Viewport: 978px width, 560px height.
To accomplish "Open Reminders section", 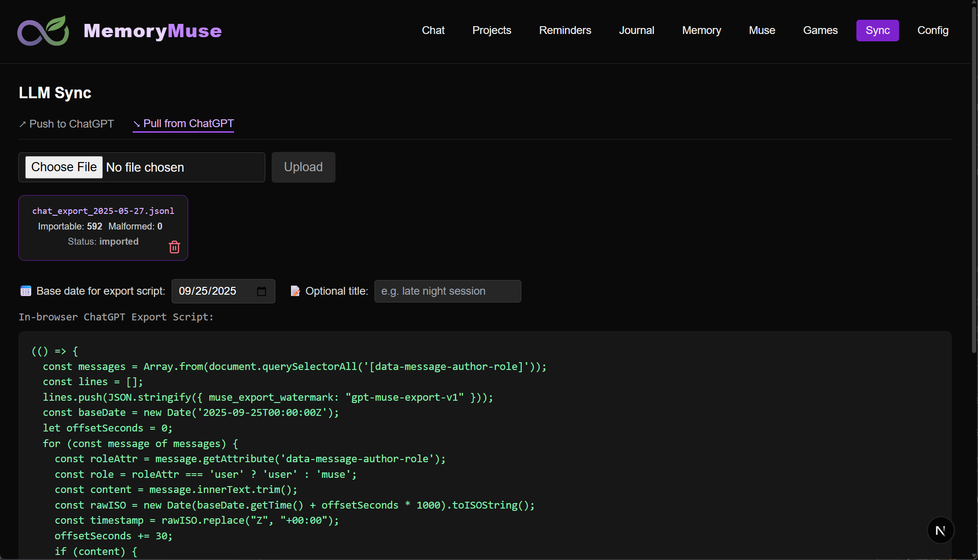I will point(565,30).
